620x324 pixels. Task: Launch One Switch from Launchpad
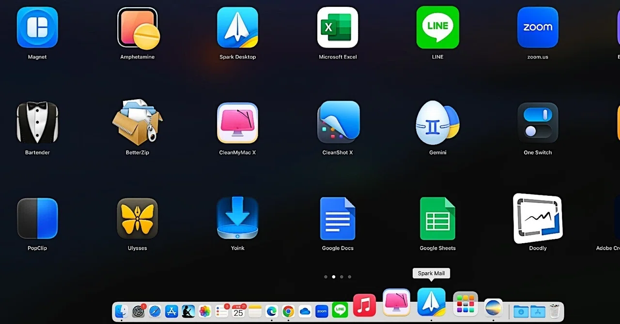(x=538, y=123)
